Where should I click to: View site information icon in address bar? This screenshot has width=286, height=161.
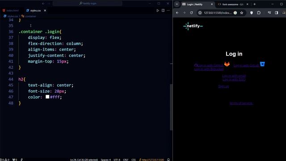point(200,13)
